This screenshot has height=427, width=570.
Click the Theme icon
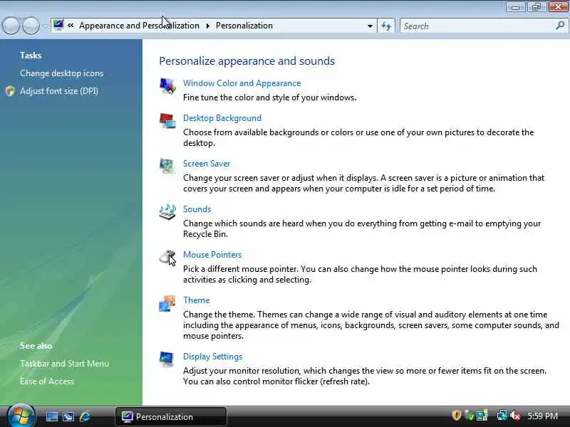click(167, 303)
